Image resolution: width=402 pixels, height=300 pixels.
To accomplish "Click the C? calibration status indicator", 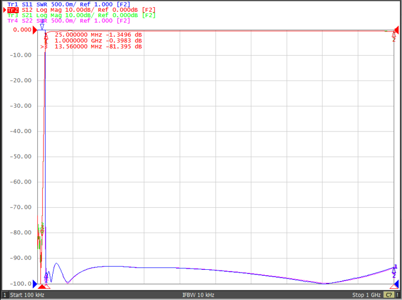I will pos(389,295).
